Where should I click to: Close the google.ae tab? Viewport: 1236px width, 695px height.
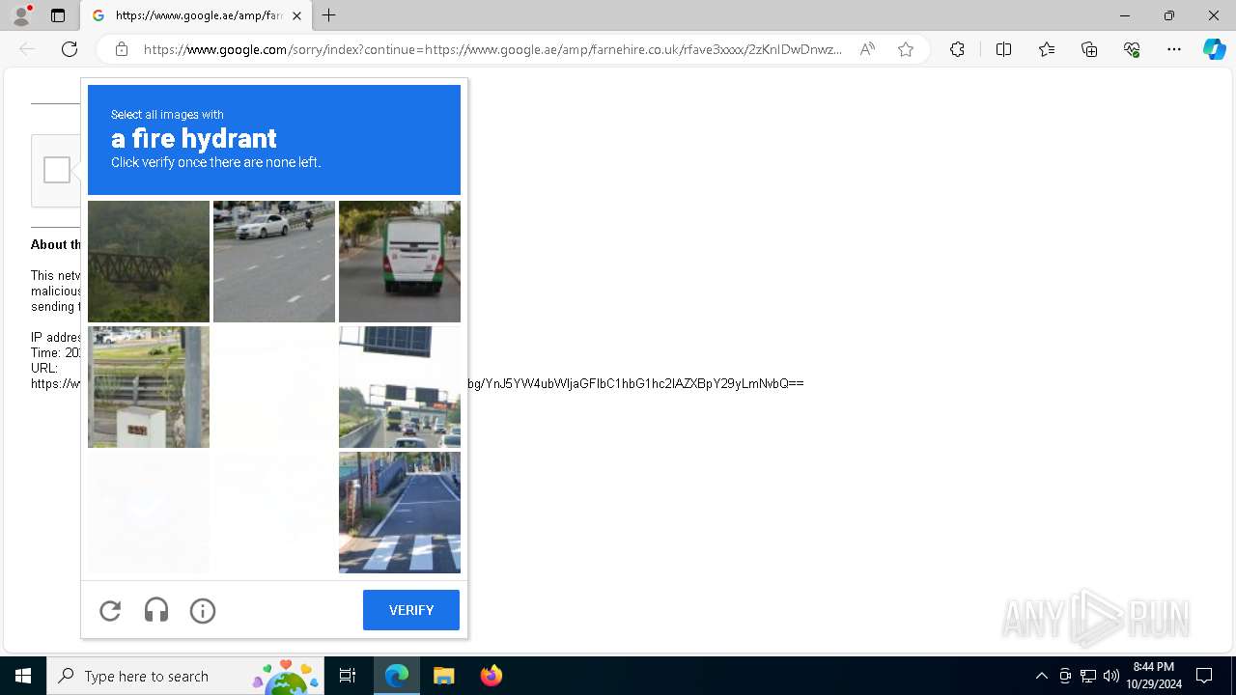(x=297, y=15)
